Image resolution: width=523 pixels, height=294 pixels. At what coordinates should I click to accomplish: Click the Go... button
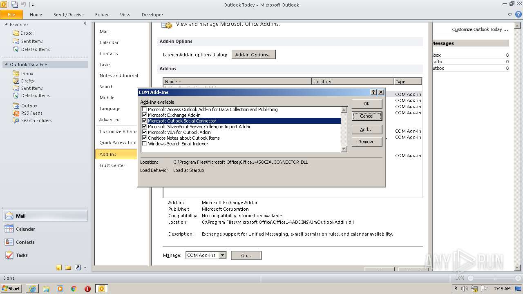pos(246,255)
